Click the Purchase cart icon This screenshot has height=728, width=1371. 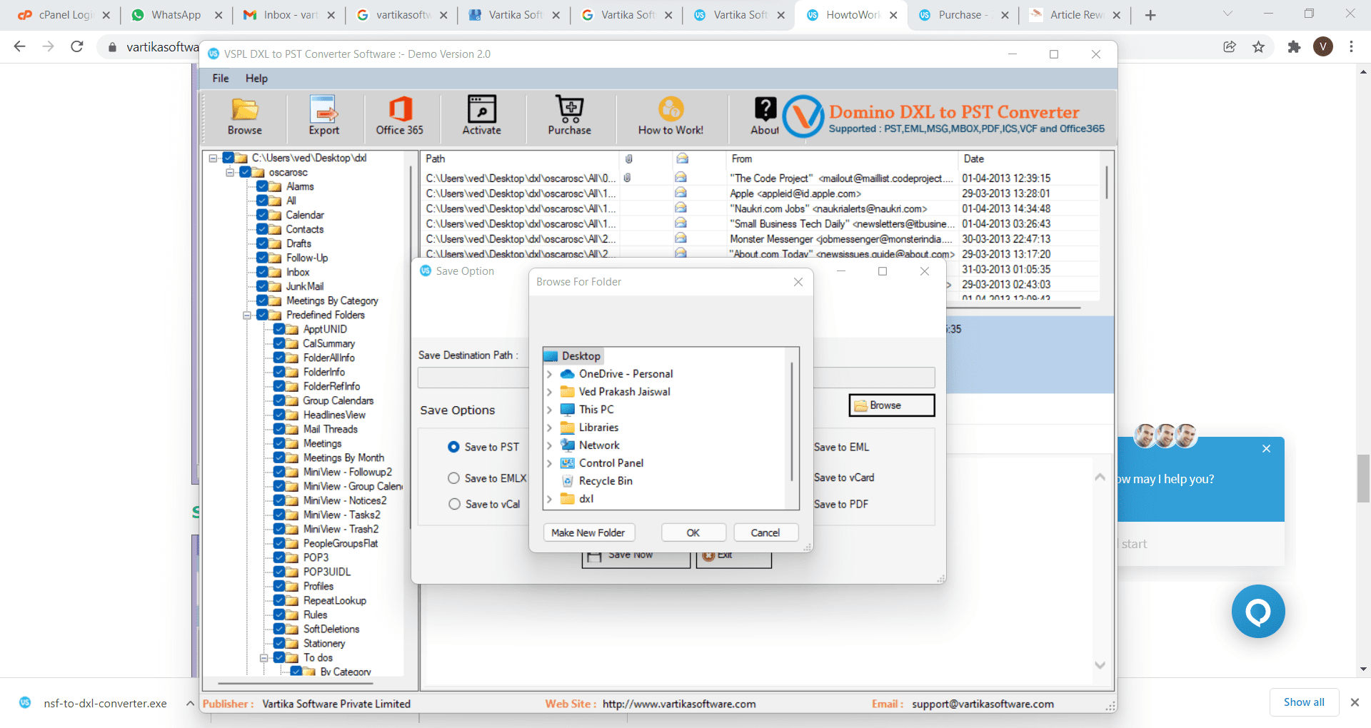570,109
